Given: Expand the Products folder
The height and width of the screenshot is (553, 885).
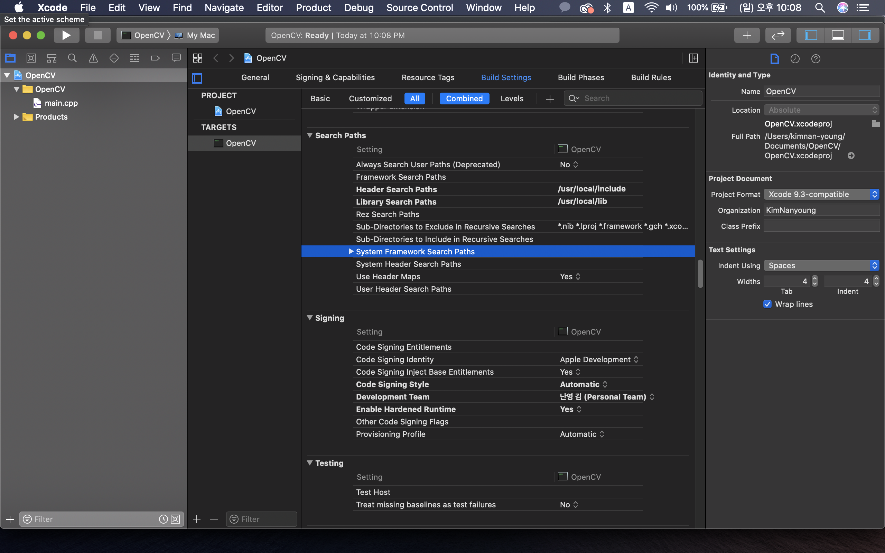Looking at the screenshot, I should [x=16, y=117].
